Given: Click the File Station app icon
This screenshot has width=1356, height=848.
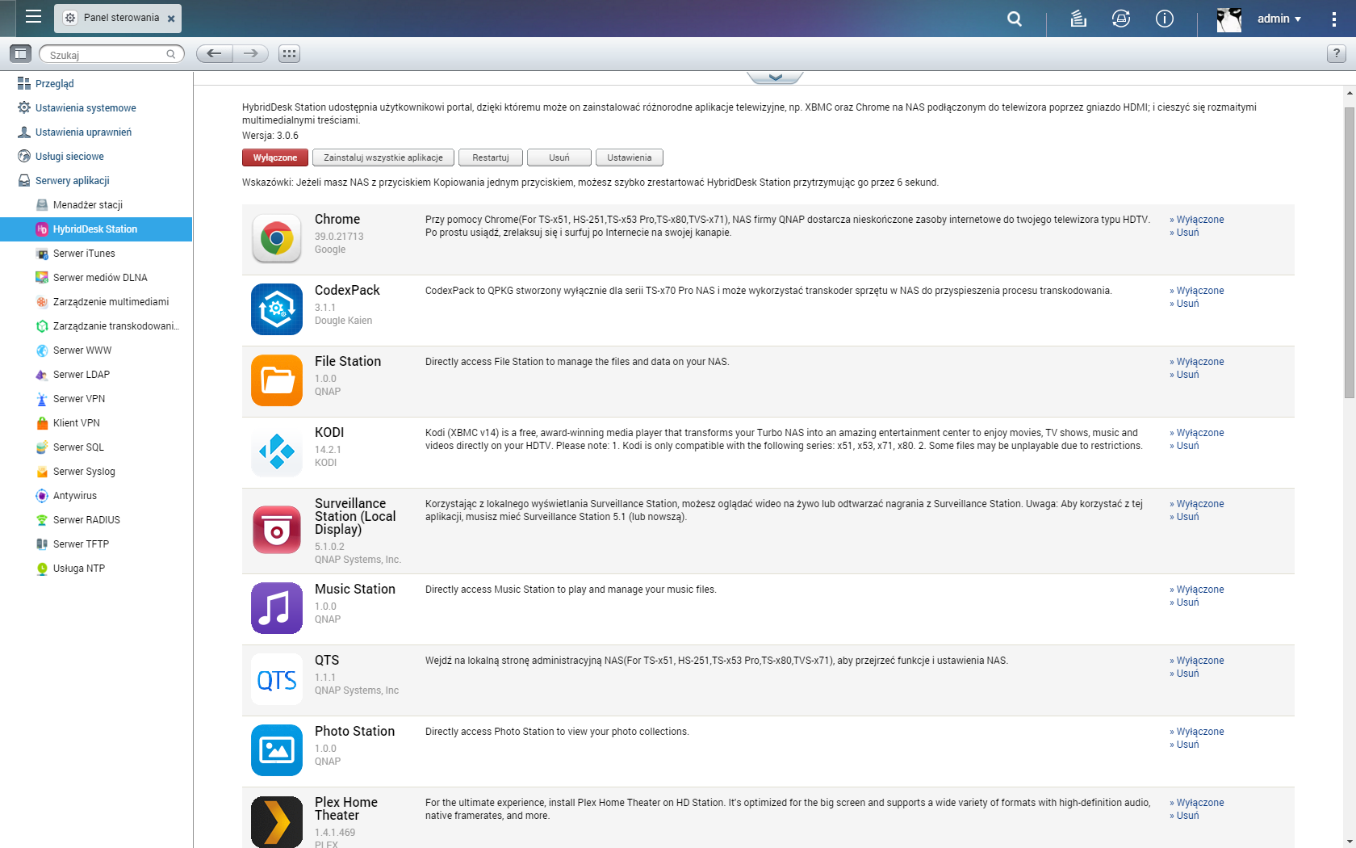Looking at the screenshot, I should click(277, 380).
